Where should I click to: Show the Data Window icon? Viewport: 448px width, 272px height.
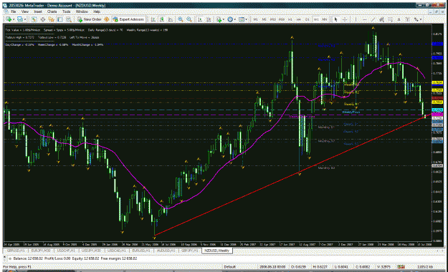(43, 19)
